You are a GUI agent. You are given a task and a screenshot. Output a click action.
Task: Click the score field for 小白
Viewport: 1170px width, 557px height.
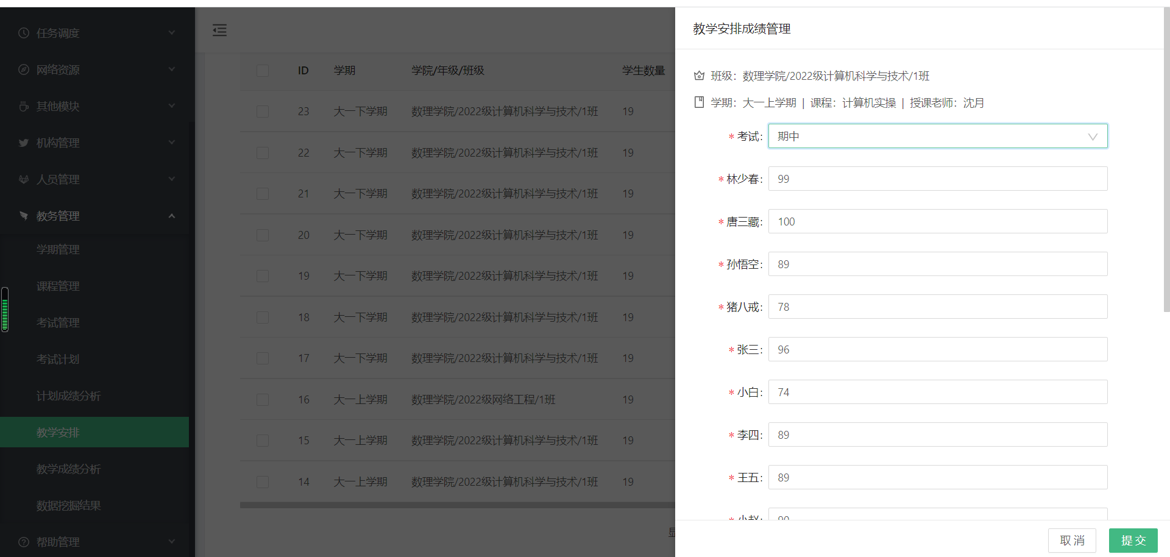pos(938,392)
